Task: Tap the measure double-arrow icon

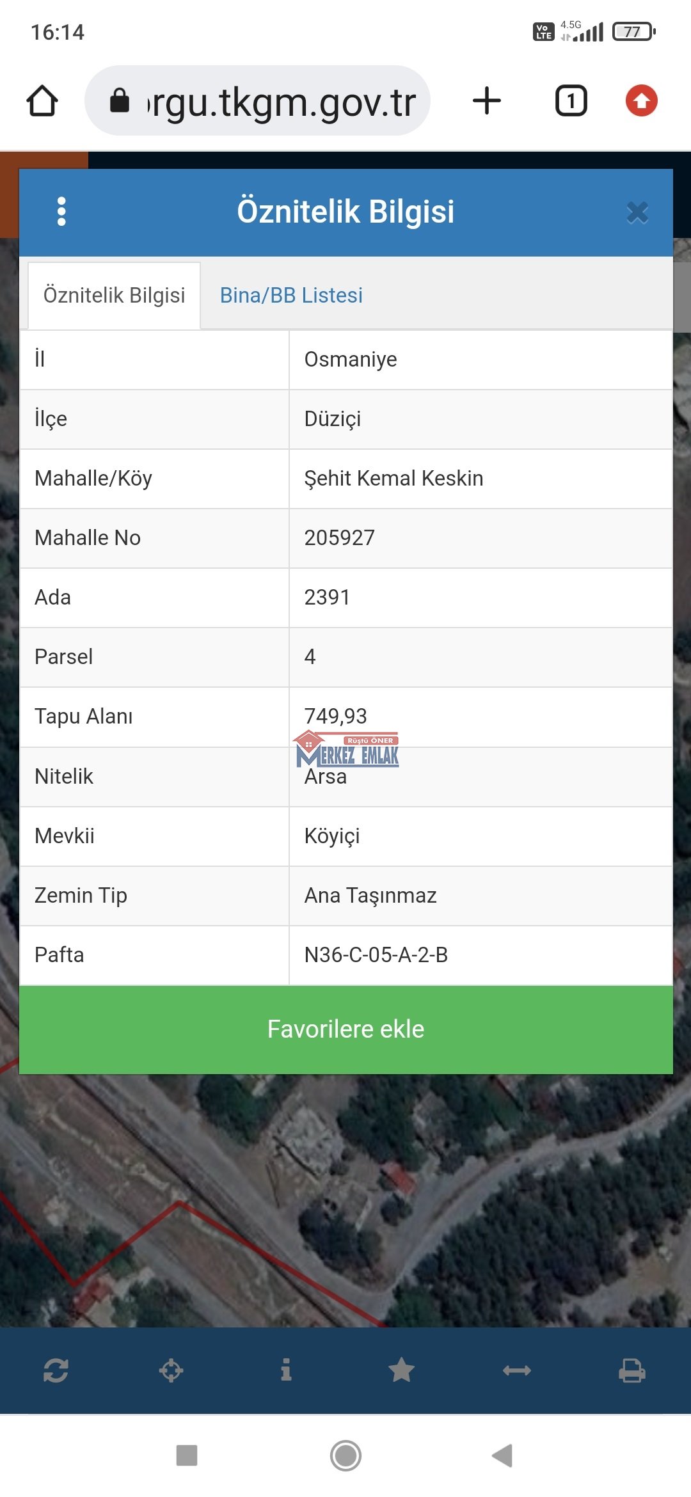Action: 516,1370
